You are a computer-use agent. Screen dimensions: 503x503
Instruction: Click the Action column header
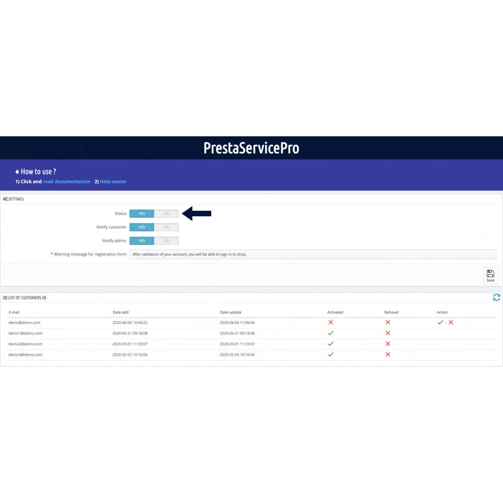tap(442, 312)
